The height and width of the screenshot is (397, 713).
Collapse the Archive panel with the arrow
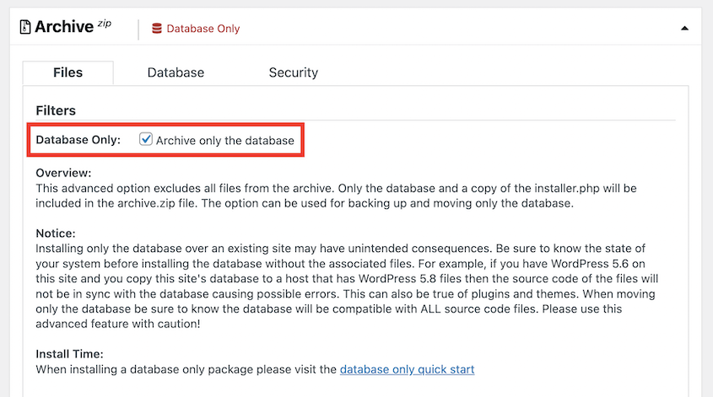pos(684,28)
